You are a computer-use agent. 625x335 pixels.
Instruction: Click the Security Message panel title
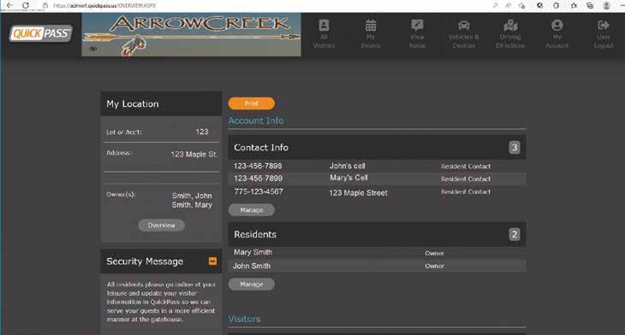(x=145, y=262)
